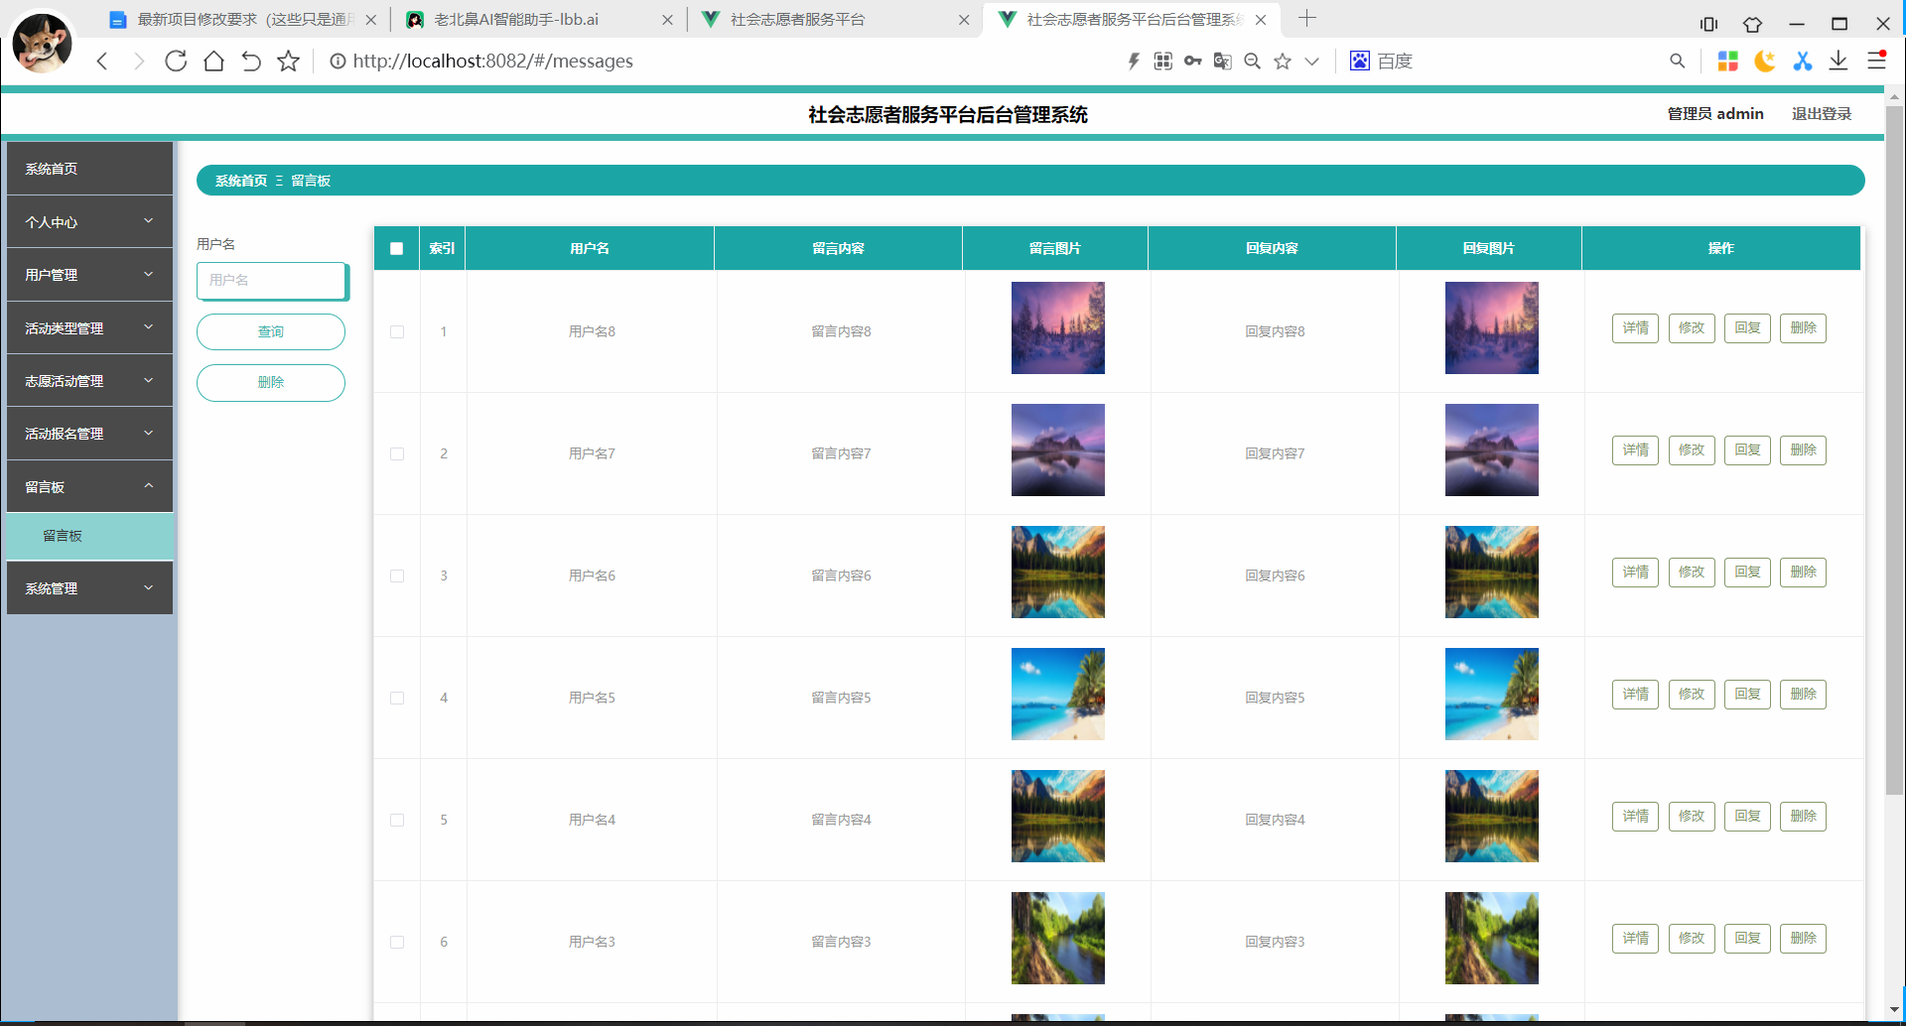Check the checkbox for row 6
The height and width of the screenshot is (1026, 1906).
pos(397,942)
